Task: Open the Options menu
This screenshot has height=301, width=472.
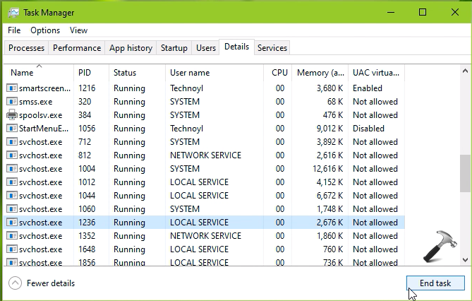Action: 45,30
